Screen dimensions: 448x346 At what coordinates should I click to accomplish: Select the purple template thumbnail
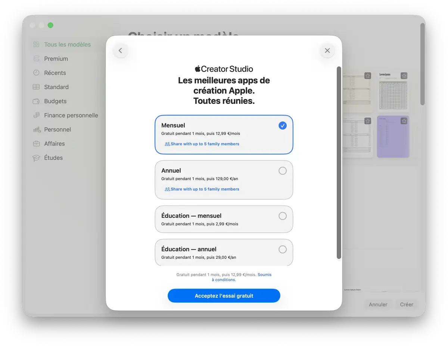coord(393,136)
